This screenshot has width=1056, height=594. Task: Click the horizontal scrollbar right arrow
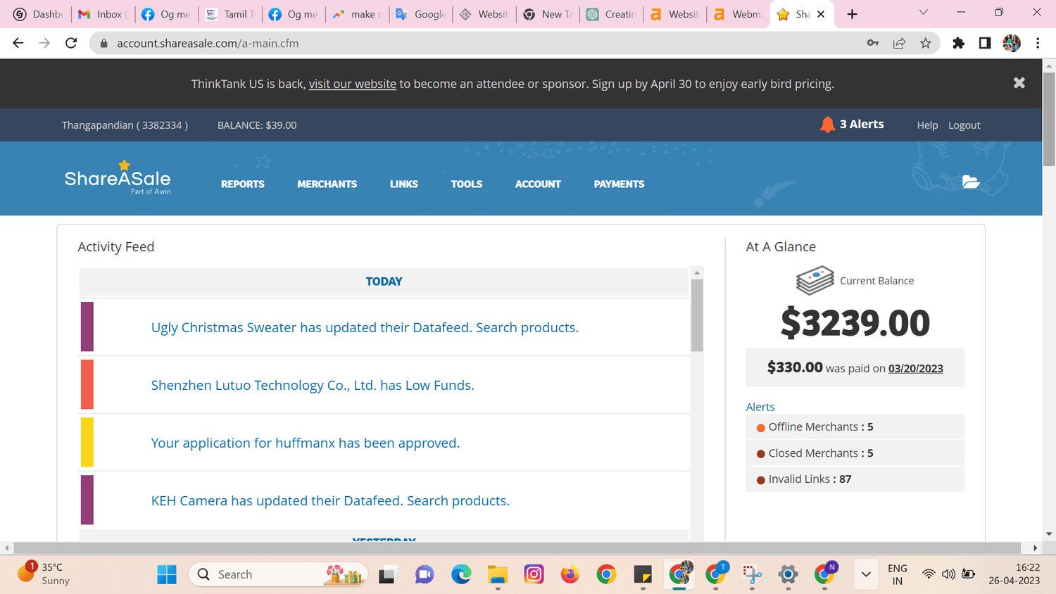(1035, 548)
